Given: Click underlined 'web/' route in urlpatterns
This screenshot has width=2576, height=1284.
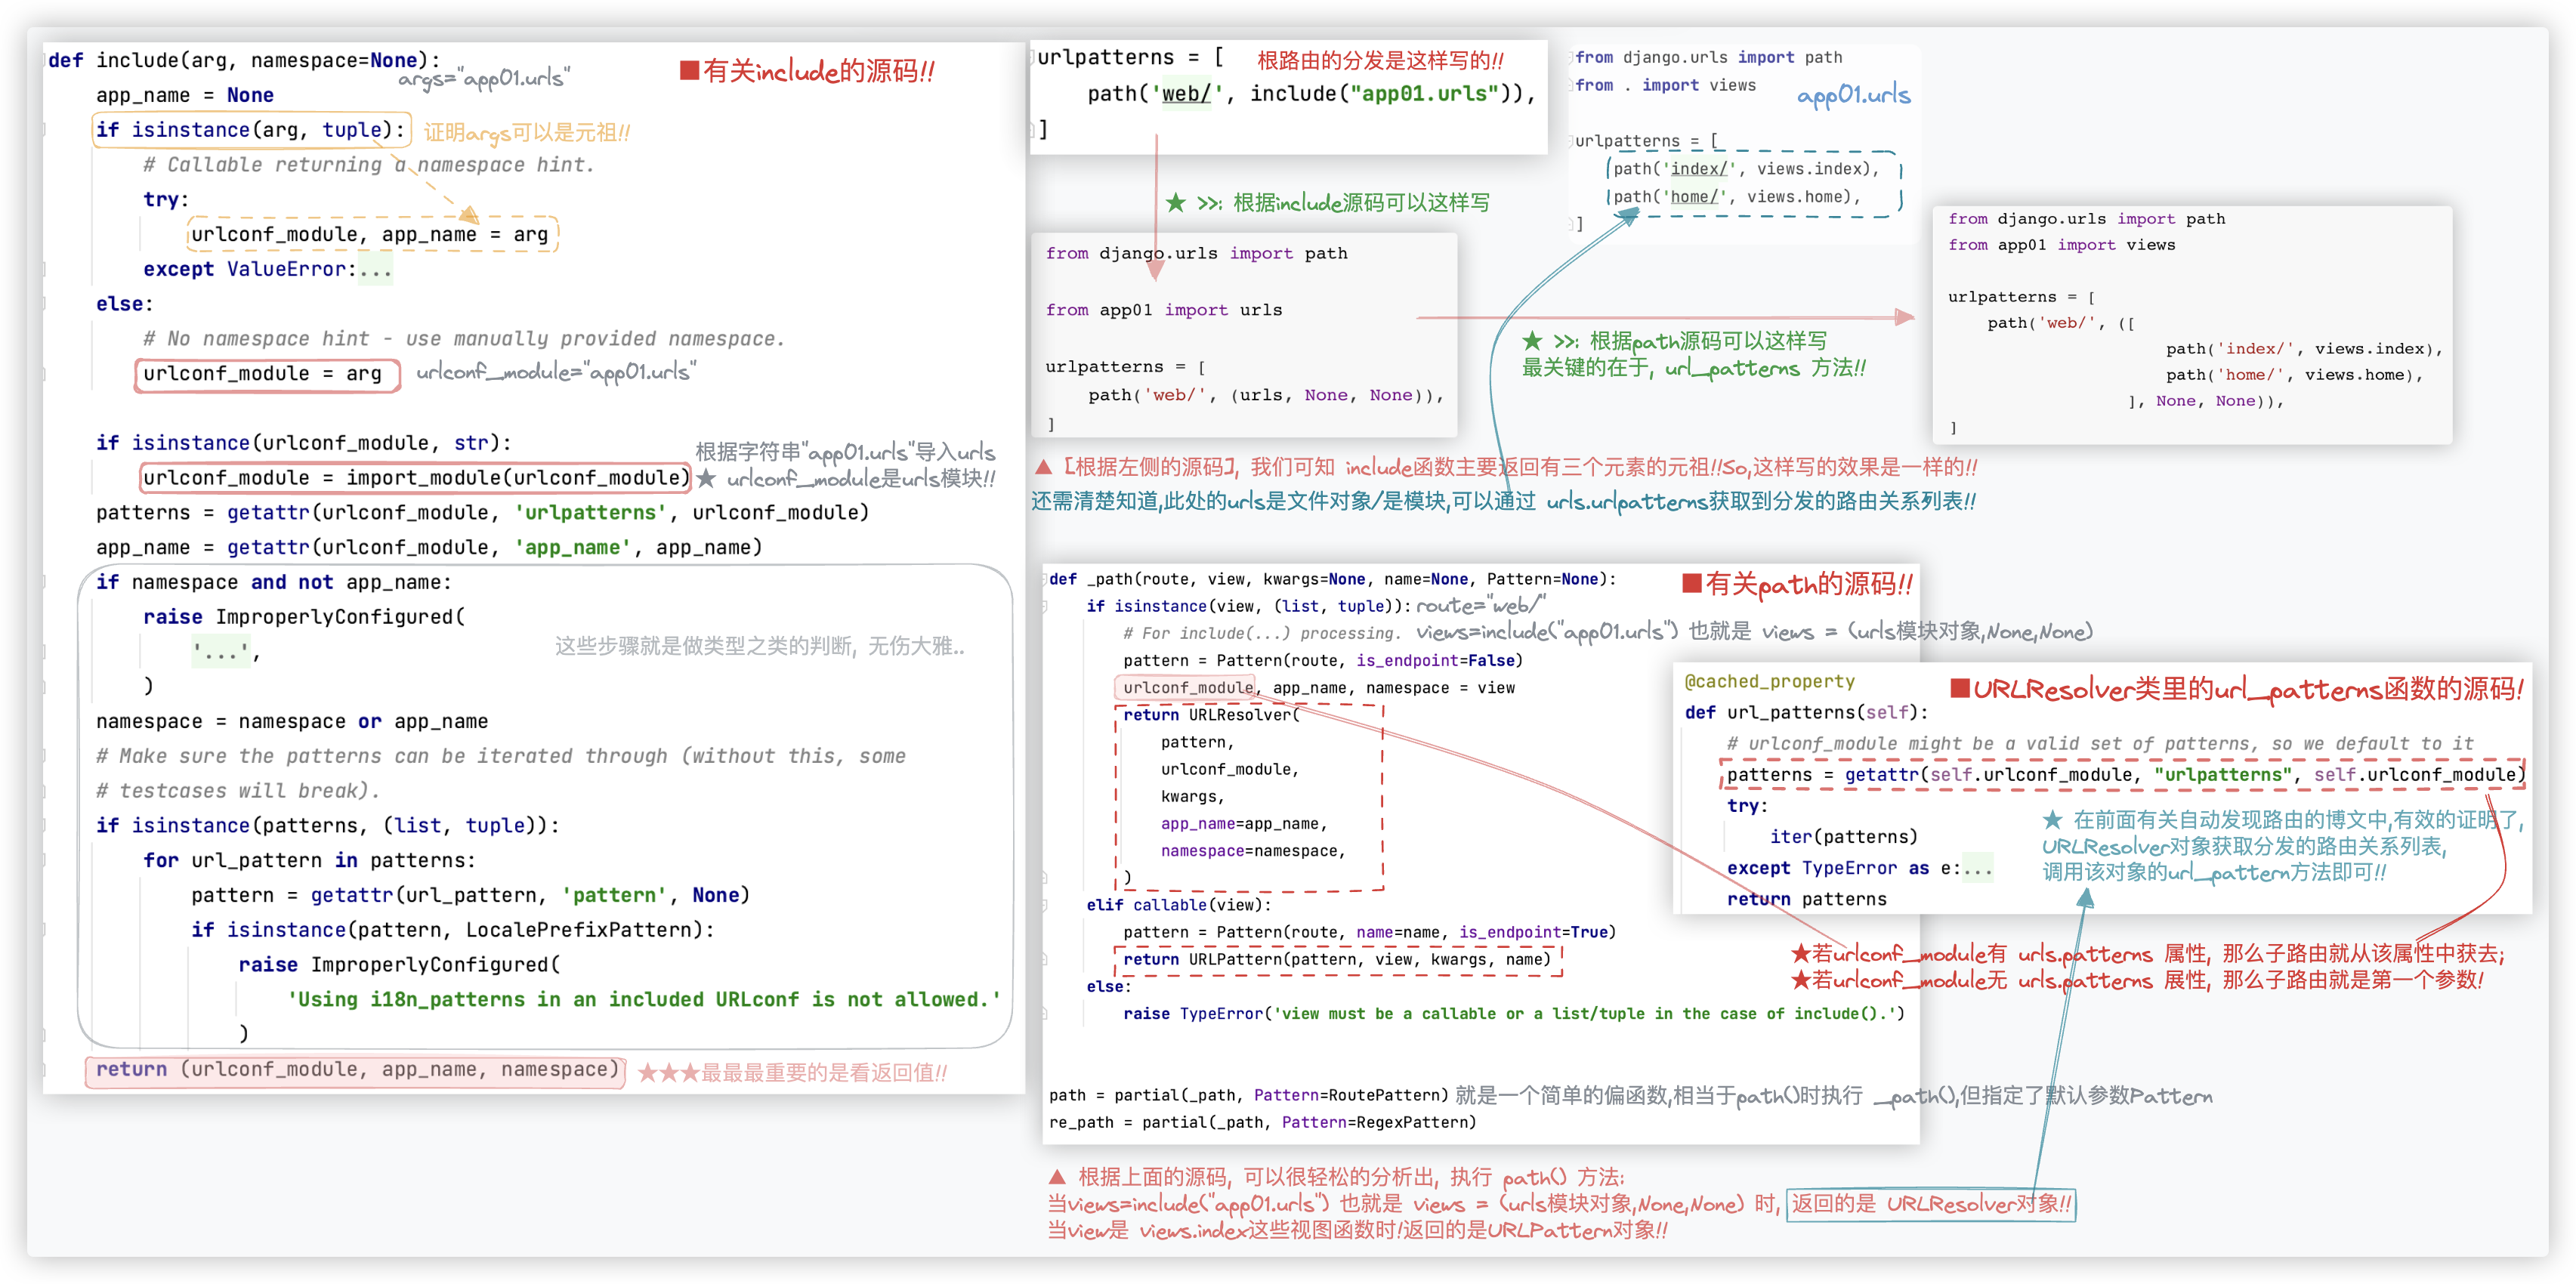Looking at the screenshot, I should click(1185, 94).
